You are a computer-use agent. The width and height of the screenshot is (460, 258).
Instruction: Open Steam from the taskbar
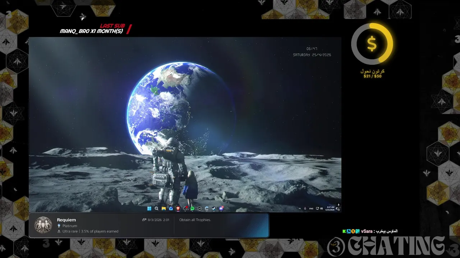(x=213, y=208)
